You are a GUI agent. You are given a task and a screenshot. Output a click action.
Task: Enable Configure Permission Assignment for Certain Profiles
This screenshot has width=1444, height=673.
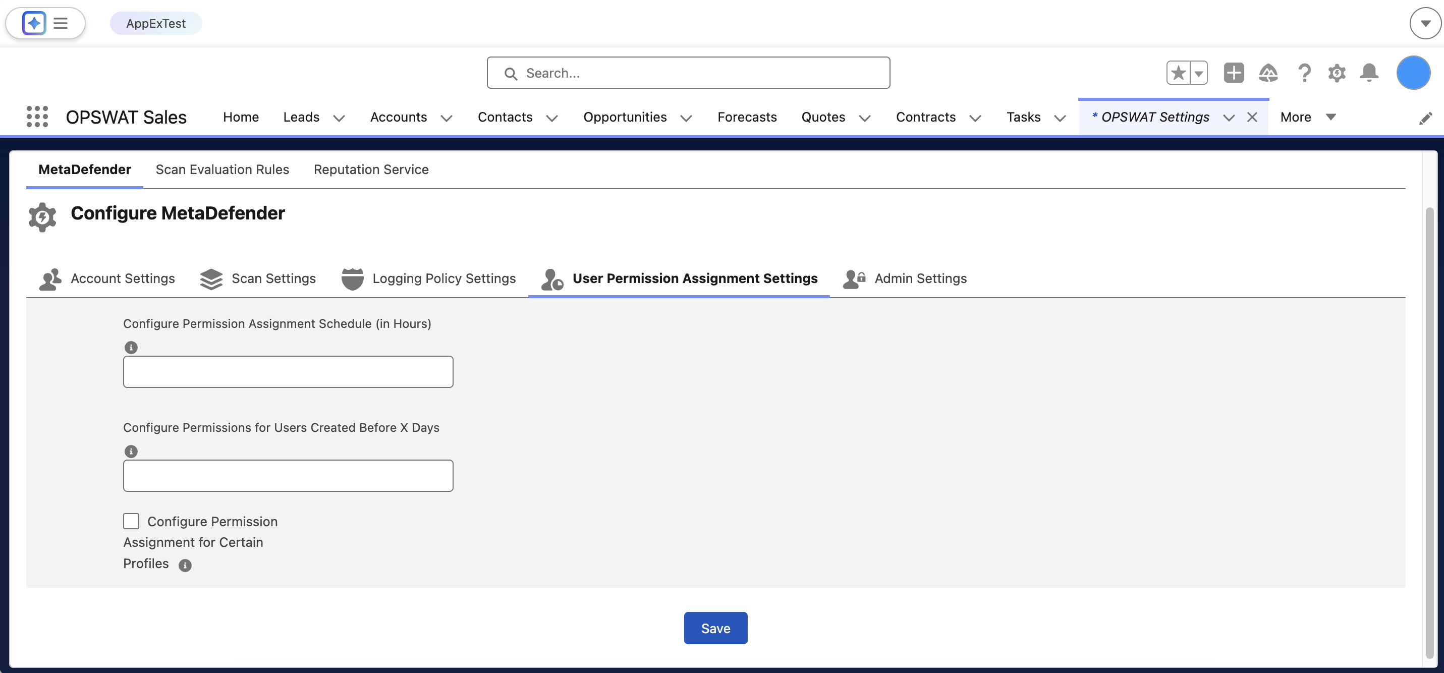tap(131, 521)
